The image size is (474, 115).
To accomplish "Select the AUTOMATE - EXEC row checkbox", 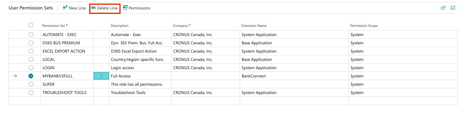I will click(x=31, y=35).
